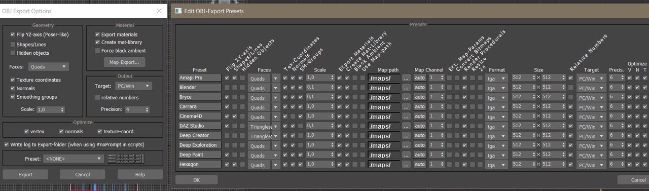The height and width of the screenshot is (191, 649).
Task: Click the first Size 512 field in DAZ Studio row
Action: coord(523,126)
